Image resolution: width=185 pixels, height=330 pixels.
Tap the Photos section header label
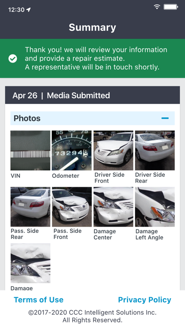coord(27,118)
